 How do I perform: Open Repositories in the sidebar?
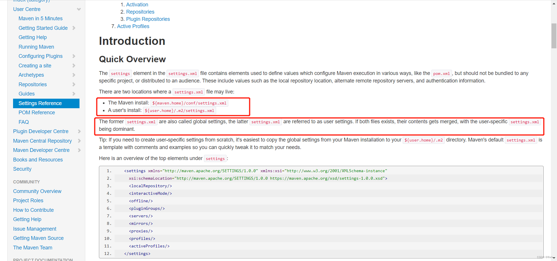coord(32,84)
